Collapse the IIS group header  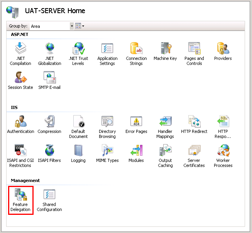[14, 107]
